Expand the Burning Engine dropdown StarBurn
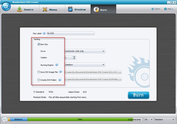This screenshot has height=124, width=177. pyautogui.click(x=85, y=65)
